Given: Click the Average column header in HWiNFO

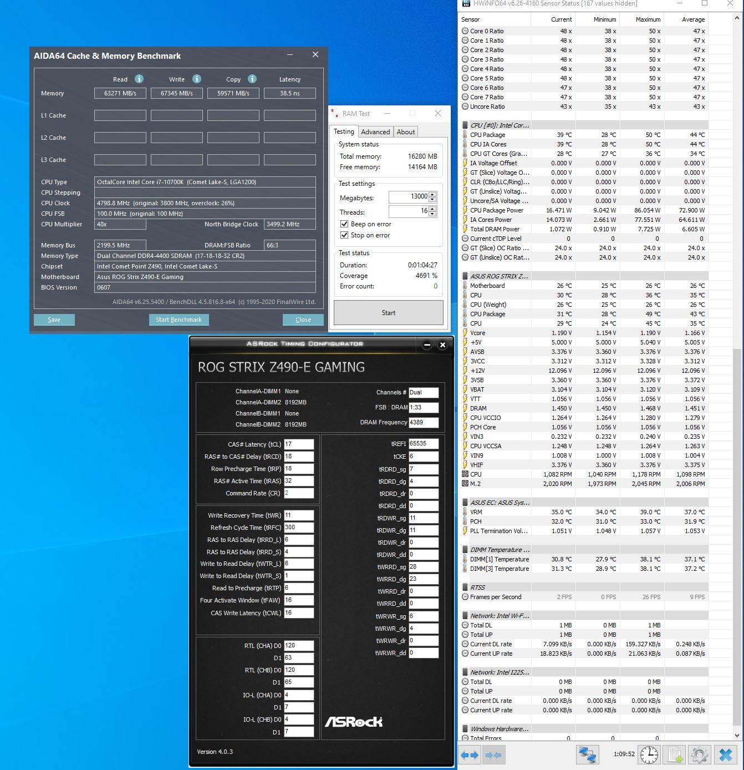Looking at the screenshot, I should (x=686, y=19).
